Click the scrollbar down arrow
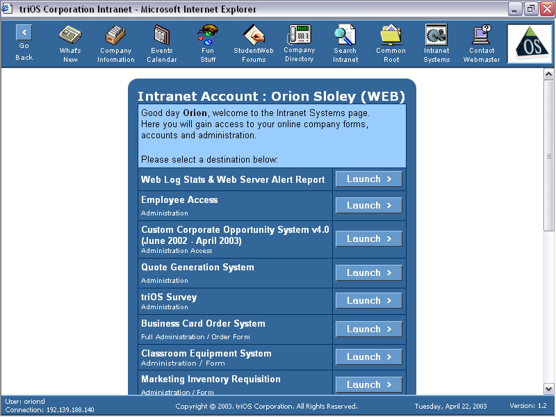 pyautogui.click(x=548, y=389)
